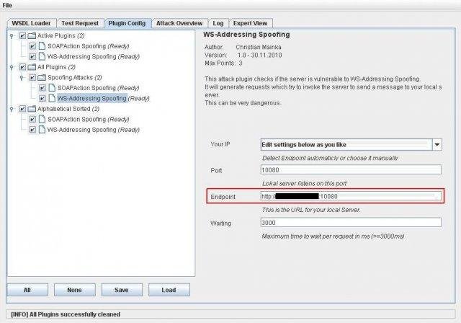Click document icon of WS-Addressing Spoofing in Active Plugins

click(42, 56)
